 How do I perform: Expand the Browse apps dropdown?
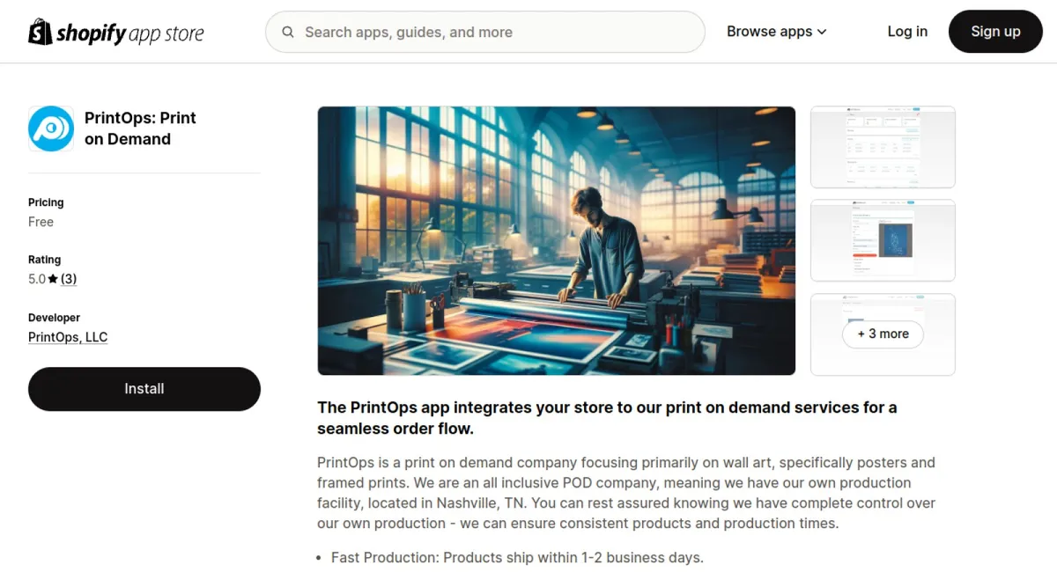(777, 32)
